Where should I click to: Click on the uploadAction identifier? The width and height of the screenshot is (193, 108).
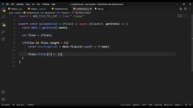(48, 24)
